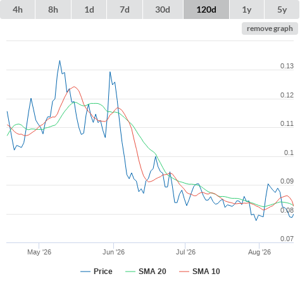The height and width of the screenshot is (288, 300).
Task: Select the 4h time range tab
Action: click(18, 9)
